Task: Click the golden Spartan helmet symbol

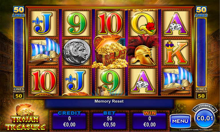Action: [x=143, y=50]
